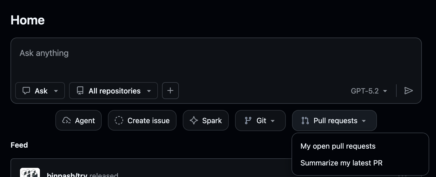The image size is (436, 177).
Task: Click the dashed circle Create issue icon
Action: [x=119, y=121]
